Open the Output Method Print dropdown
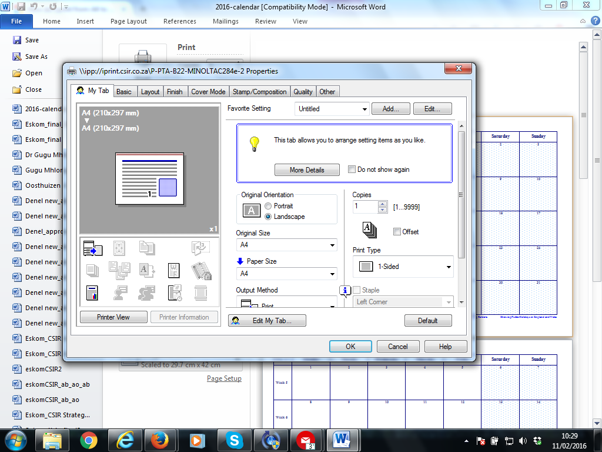This screenshot has height=452, width=602. coord(286,302)
